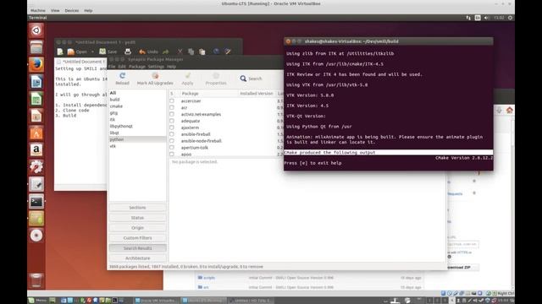Open the dropdown arrow beside gedit's Open
Viewport: 542px width, 304px height.
[x=92, y=52]
